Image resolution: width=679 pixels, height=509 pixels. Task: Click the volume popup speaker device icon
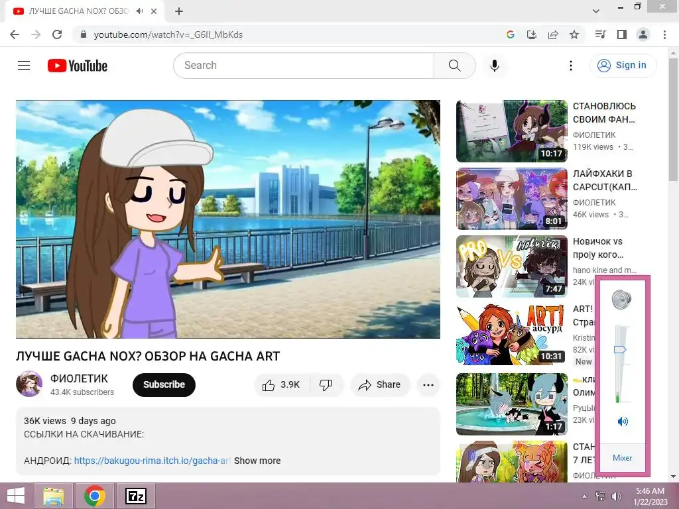pos(622,300)
